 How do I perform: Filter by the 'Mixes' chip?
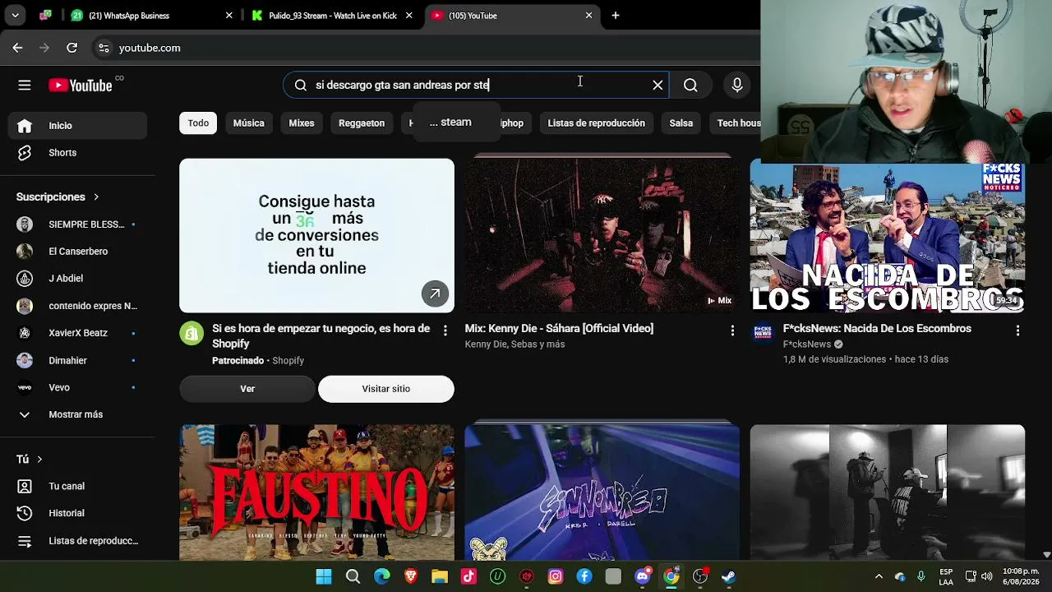[x=302, y=123]
